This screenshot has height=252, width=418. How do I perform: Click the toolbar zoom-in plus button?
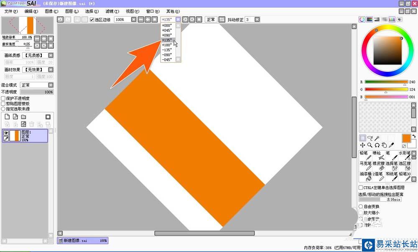point(148,20)
